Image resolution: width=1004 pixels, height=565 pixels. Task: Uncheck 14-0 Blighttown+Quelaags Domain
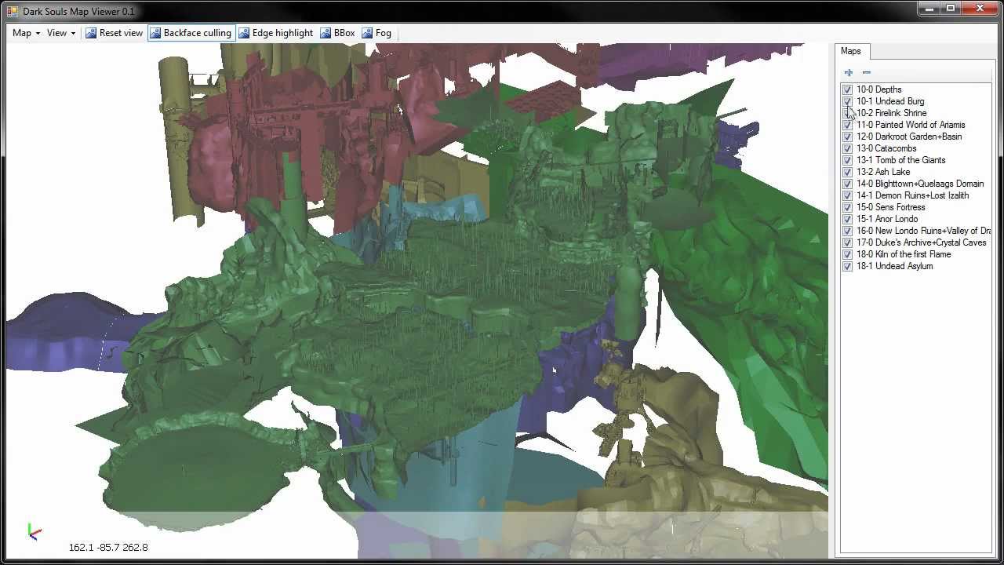click(847, 184)
